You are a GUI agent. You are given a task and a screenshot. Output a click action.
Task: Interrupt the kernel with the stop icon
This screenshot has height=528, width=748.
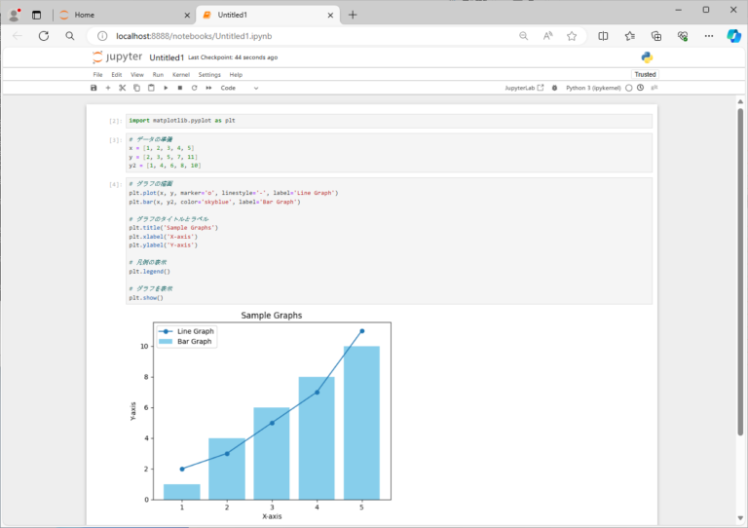(x=180, y=88)
